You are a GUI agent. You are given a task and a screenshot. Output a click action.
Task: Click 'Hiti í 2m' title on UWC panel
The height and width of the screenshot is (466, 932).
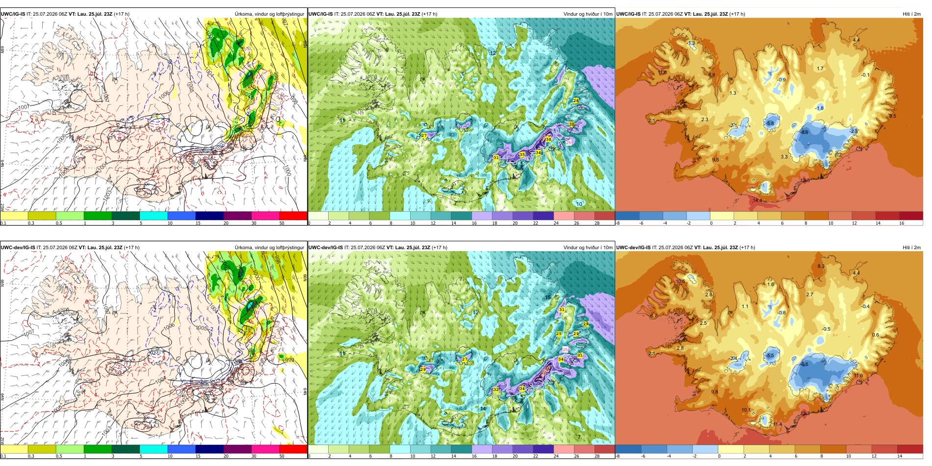911,14
